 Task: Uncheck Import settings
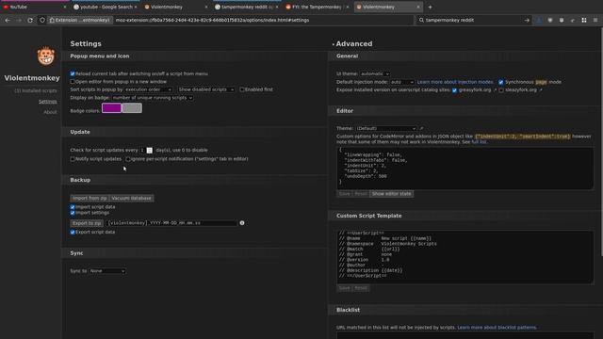point(73,213)
